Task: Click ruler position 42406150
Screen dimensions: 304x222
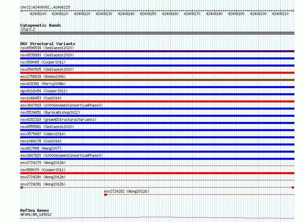Action: tap(148, 14)
